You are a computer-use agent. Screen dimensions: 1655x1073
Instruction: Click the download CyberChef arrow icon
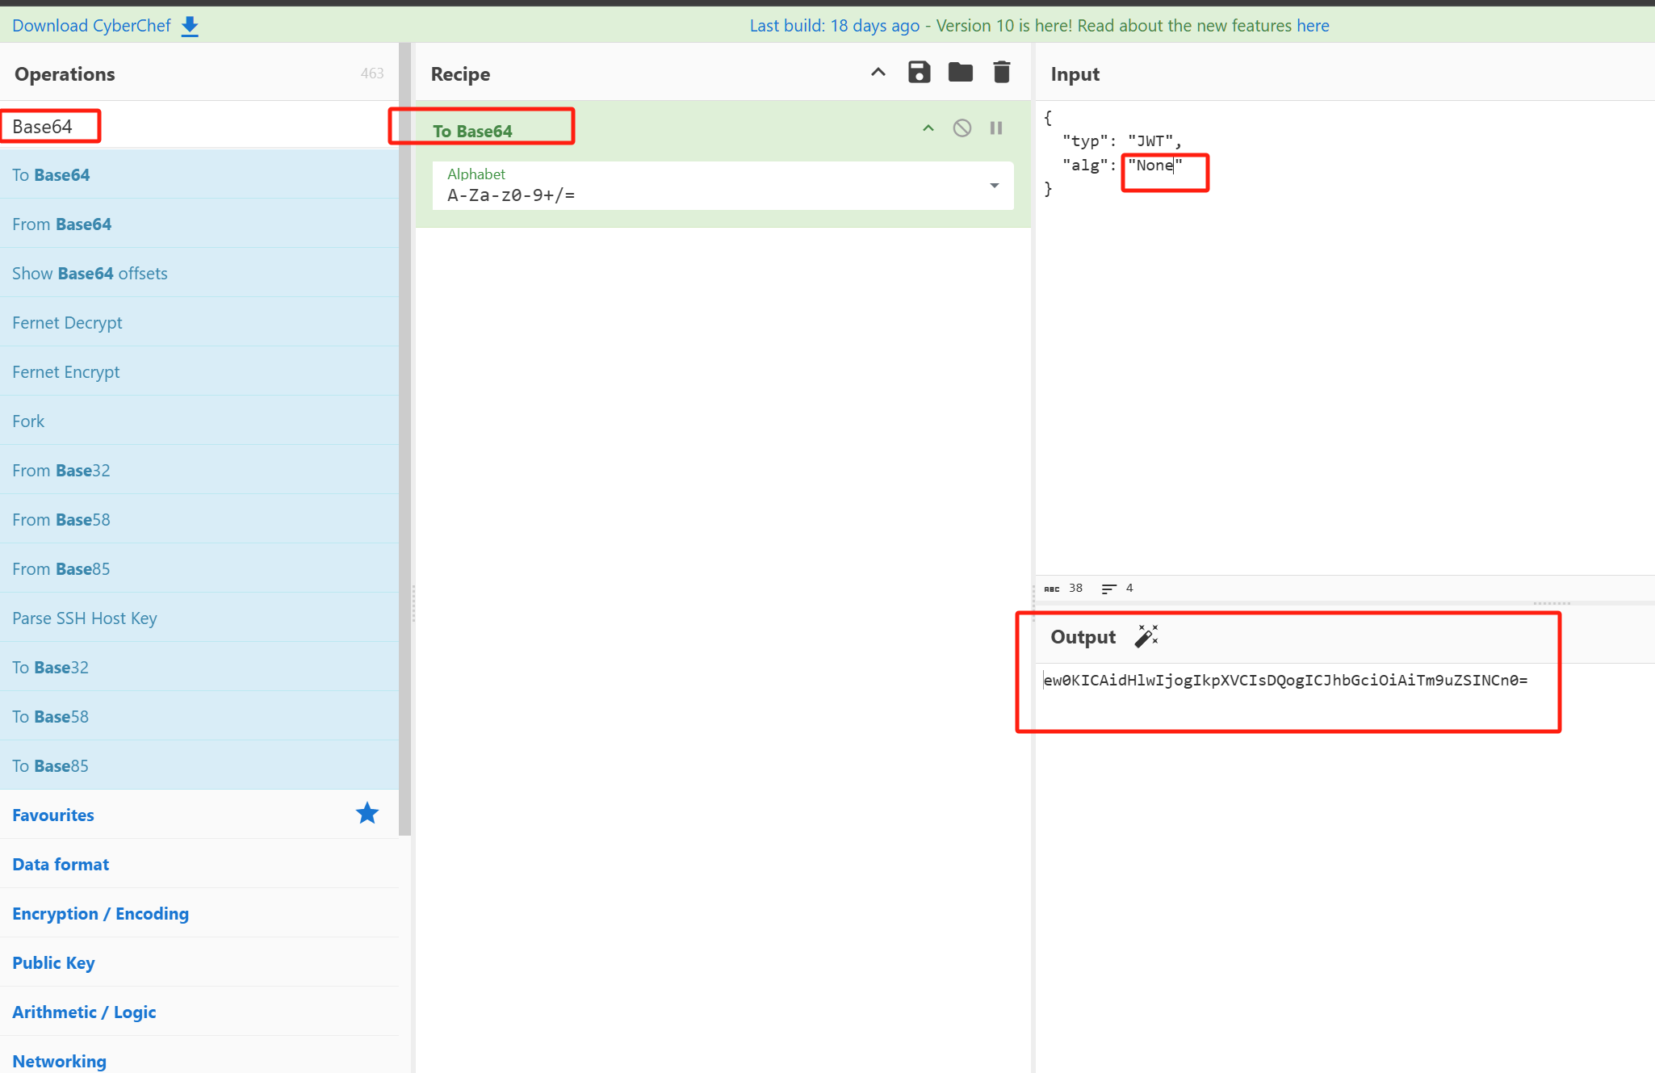coord(190,26)
